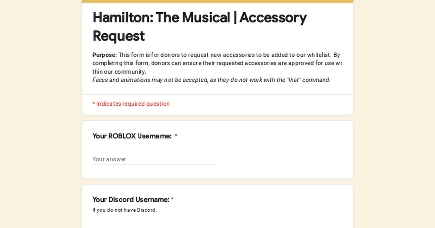Select the "Your answer" text input
Image resolution: width=435 pixels, height=228 pixels.
point(109,159)
